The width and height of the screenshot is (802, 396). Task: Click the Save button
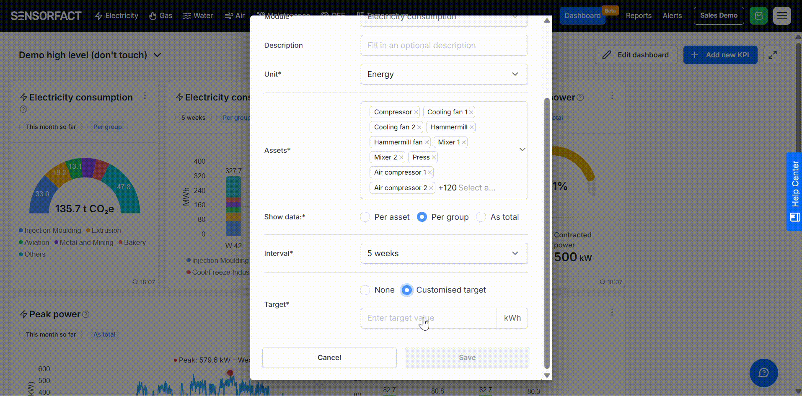467,357
